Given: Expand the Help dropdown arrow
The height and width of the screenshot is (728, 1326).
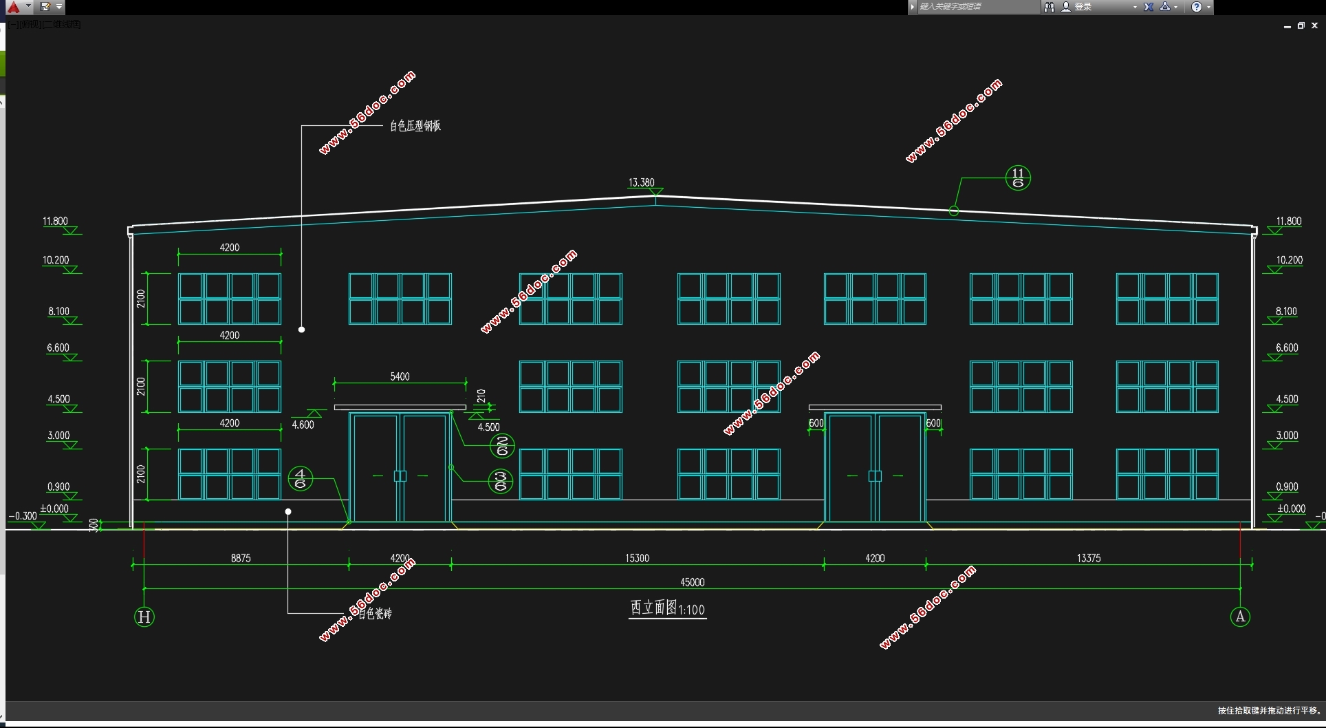Looking at the screenshot, I should tap(1208, 7).
